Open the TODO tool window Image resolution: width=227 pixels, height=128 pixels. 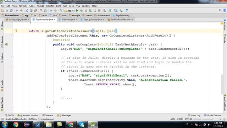(9, 115)
